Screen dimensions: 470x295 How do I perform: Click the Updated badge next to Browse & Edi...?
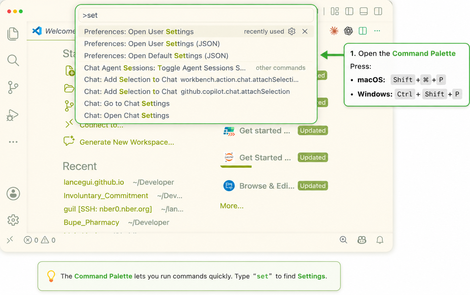pos(313,186)
